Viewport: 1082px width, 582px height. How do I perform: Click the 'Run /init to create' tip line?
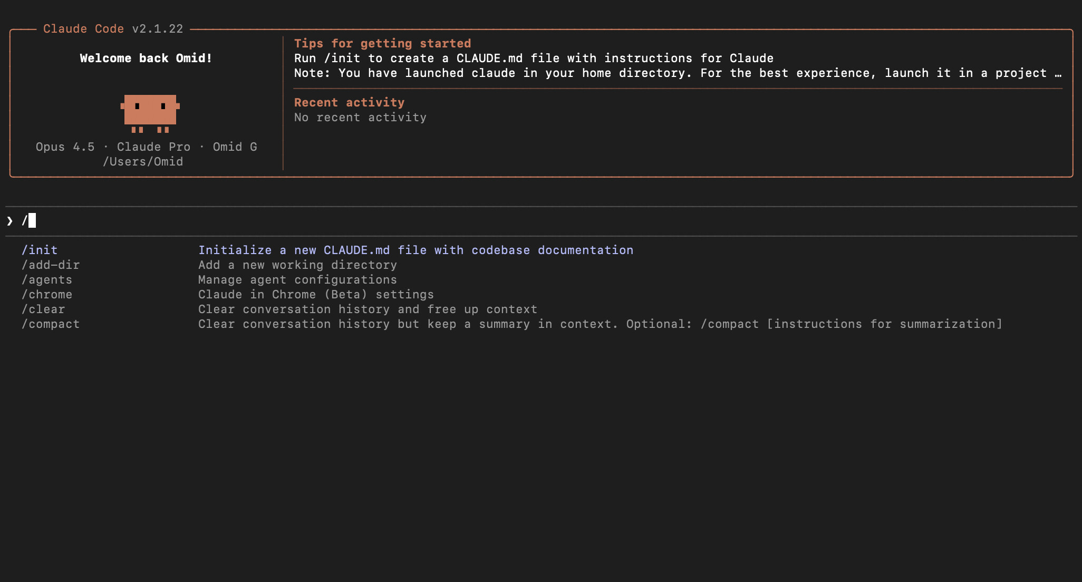(534, 58)
